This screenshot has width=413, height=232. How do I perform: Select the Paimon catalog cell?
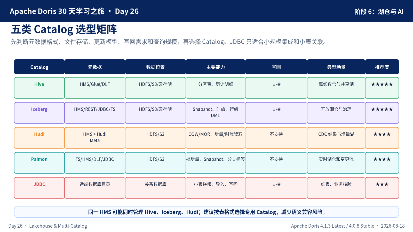coord(39,163)
